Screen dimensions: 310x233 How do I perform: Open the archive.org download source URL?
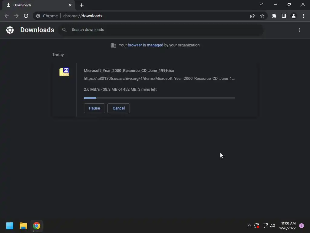[159, 79]
